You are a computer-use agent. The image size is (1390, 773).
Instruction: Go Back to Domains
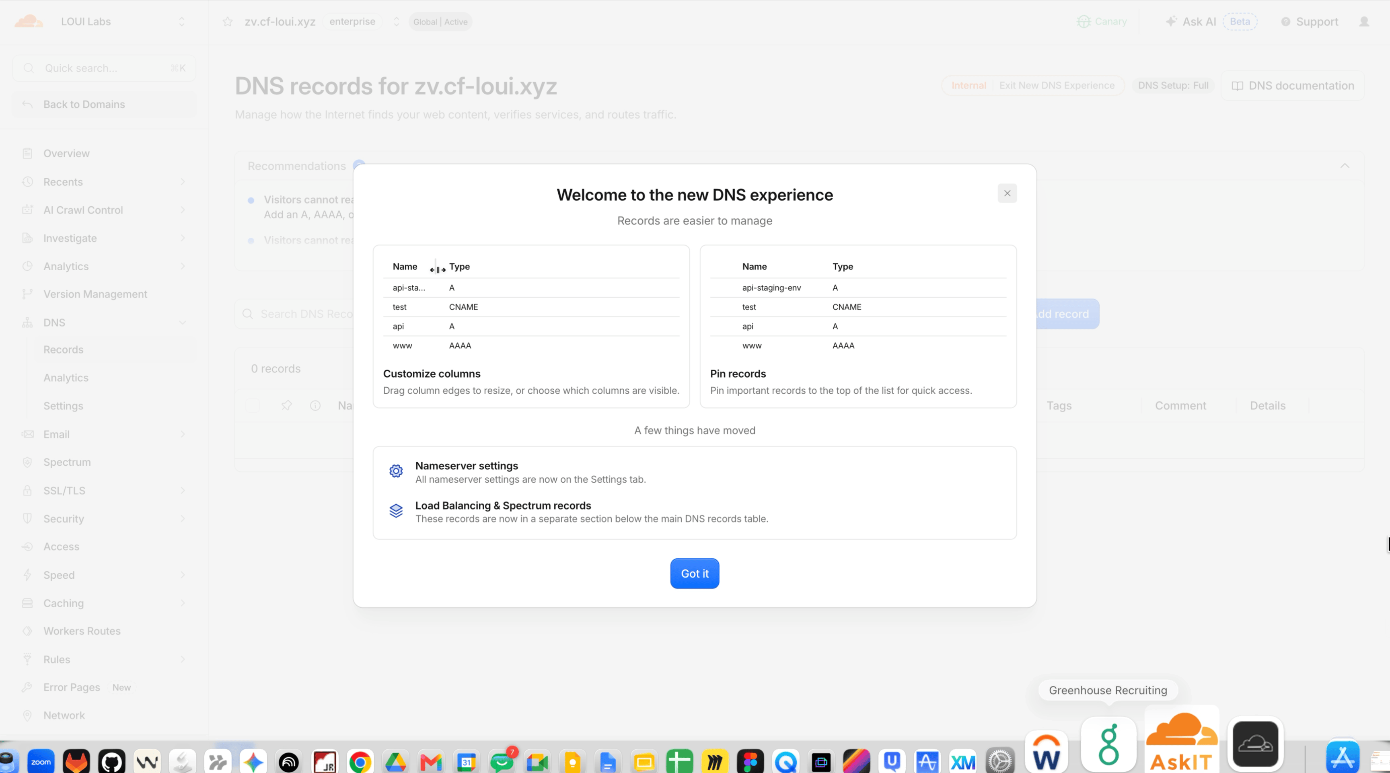pyautogui.click(x=104, y=104)
